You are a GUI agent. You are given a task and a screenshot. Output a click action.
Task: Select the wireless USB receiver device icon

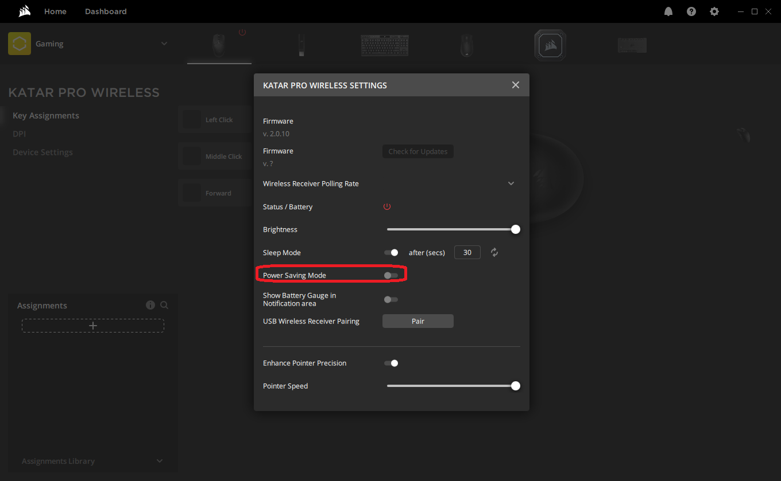coord(301,45)
